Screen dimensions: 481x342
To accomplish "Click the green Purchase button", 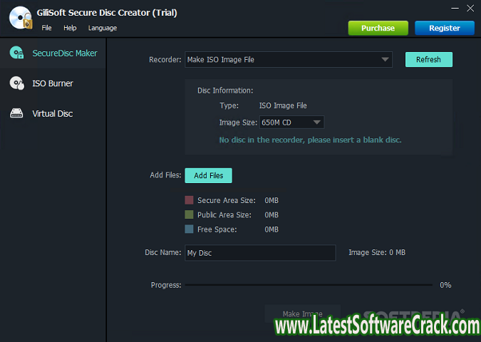I will [x=378, y=28].
